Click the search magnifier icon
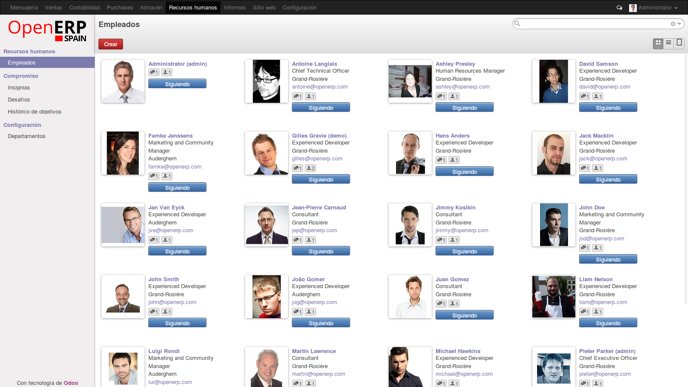This screenshot has width=688, height=387. click(x=517, y=24)
